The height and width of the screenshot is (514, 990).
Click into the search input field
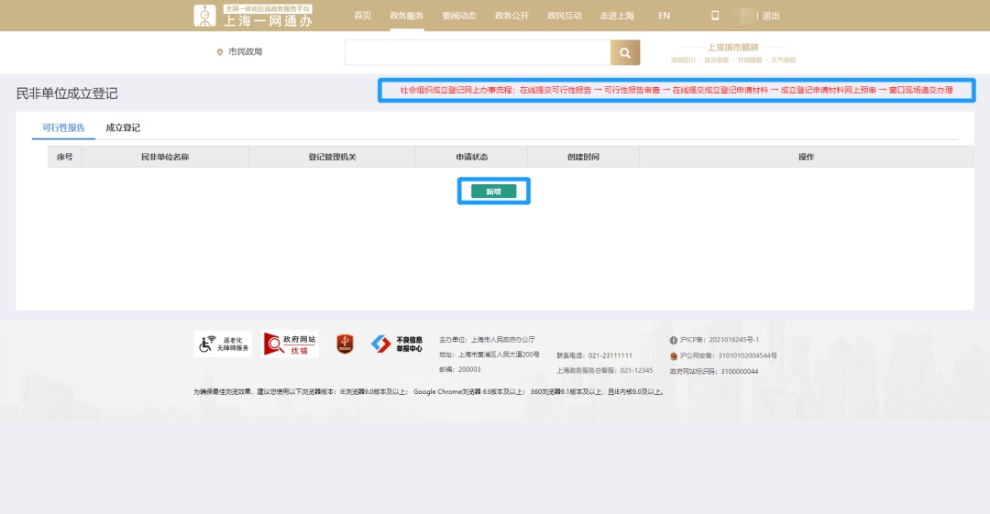477,53
